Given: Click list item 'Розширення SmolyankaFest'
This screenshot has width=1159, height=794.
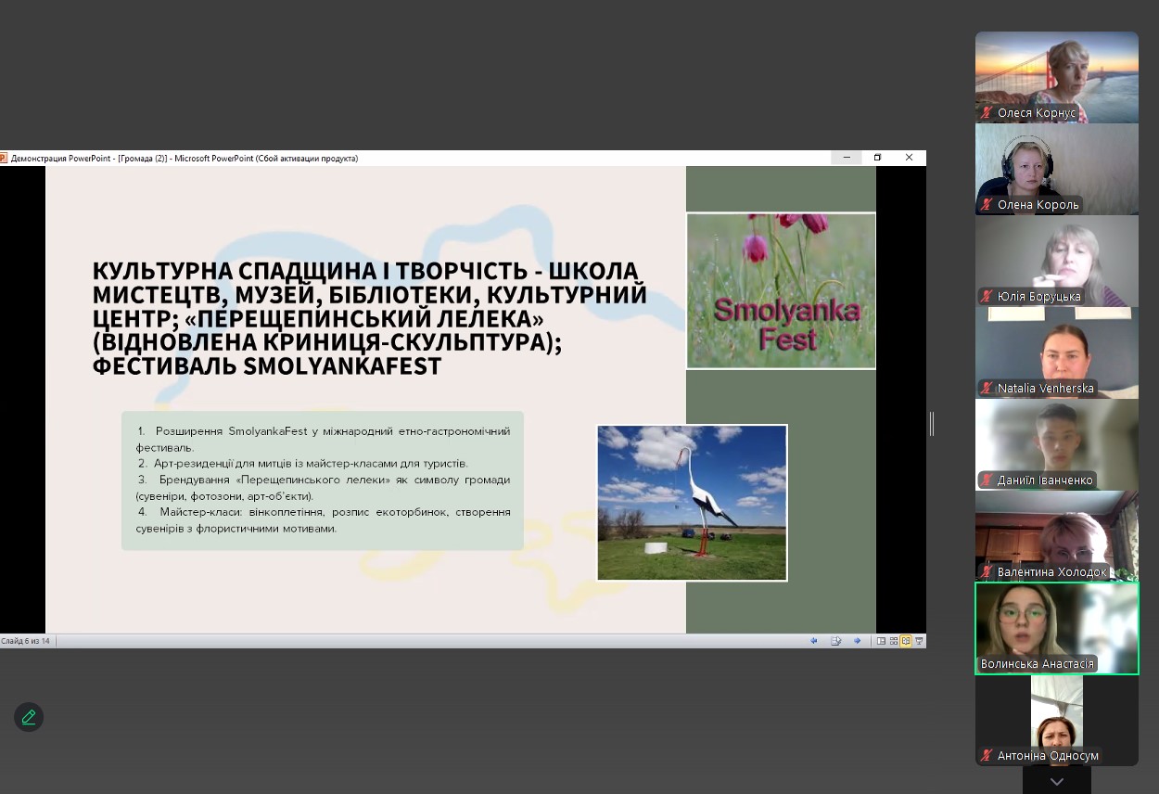Looking at the screenshot, I should [x=323, y=439].
